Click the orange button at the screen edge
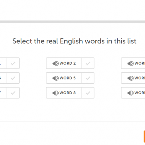The width and height of the screenshot is (145, 145). [x=144, y=136]
